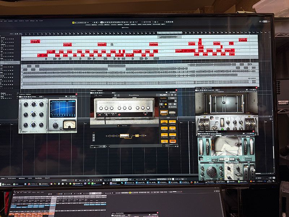Click the large black knob in Abbey Road Chambers
Screen dimensions: 289x217
click(x=211, y=171)
